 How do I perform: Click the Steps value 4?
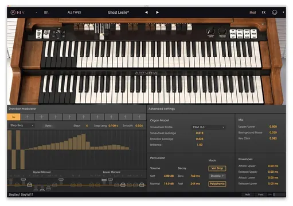(87, 126)
